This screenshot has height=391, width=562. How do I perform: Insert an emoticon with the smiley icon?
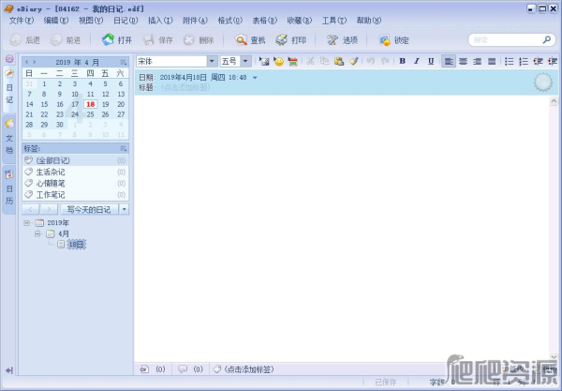point(279,61)
